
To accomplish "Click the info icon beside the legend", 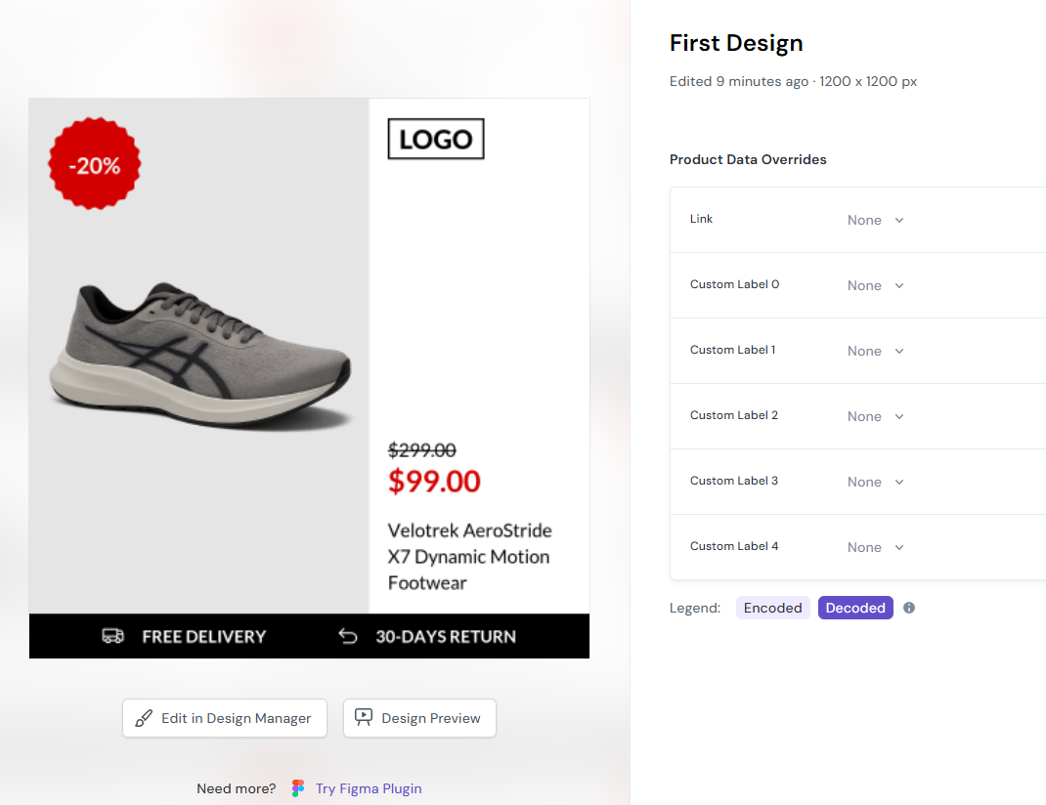I will coord(908,608).
